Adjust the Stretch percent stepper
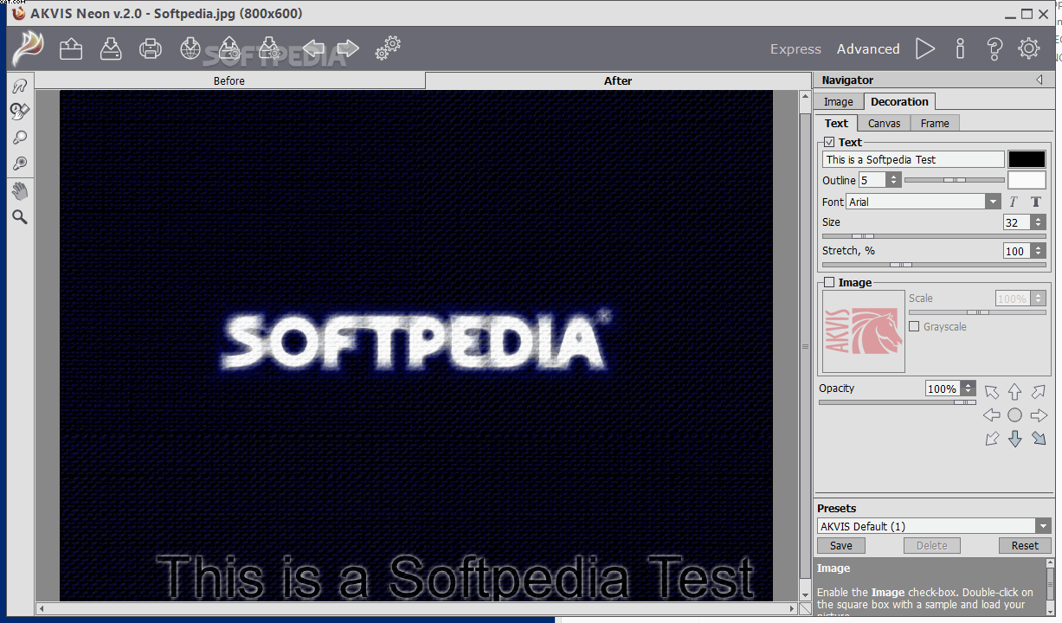Image resolution: width=1062 pixels, height=623 pixels. [1039, 251]
